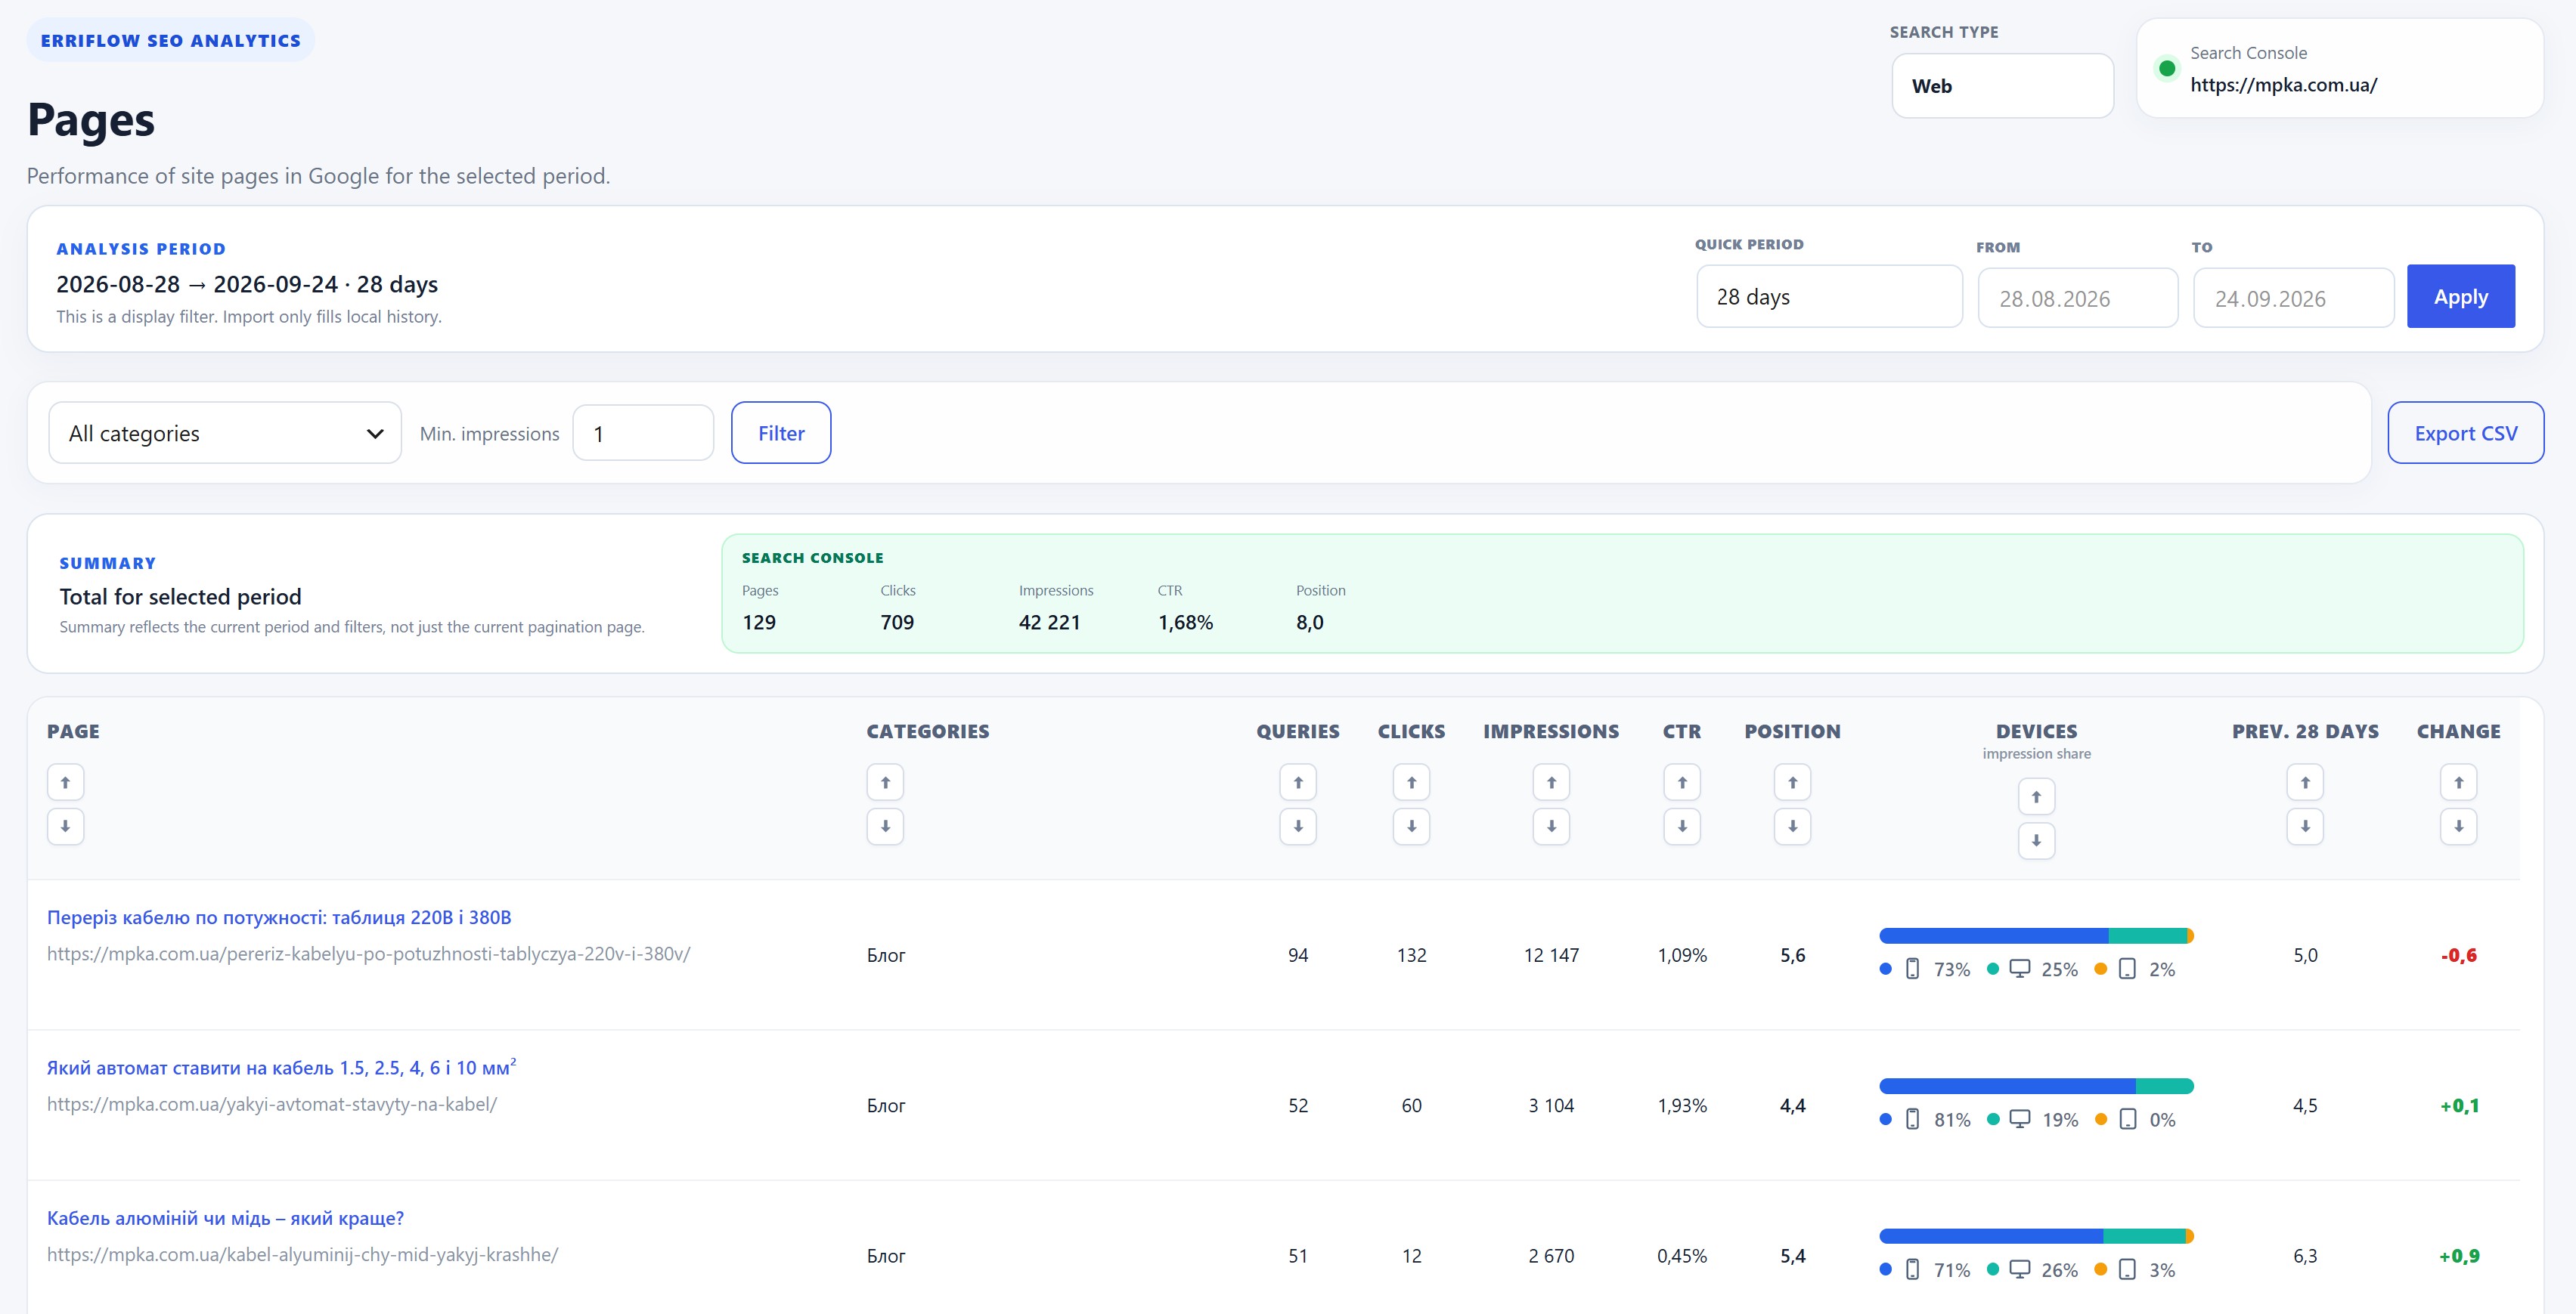
Task: Sort Categories column descending arrow
Action: tap(885, 827)
